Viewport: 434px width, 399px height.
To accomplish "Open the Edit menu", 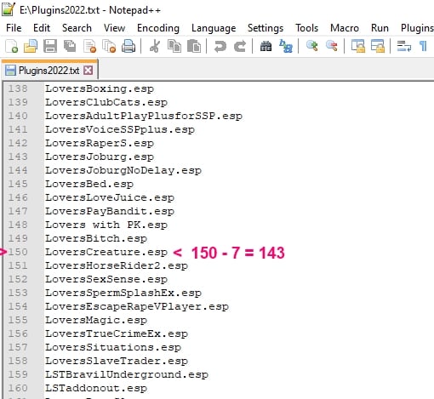I will pos(42,28).
